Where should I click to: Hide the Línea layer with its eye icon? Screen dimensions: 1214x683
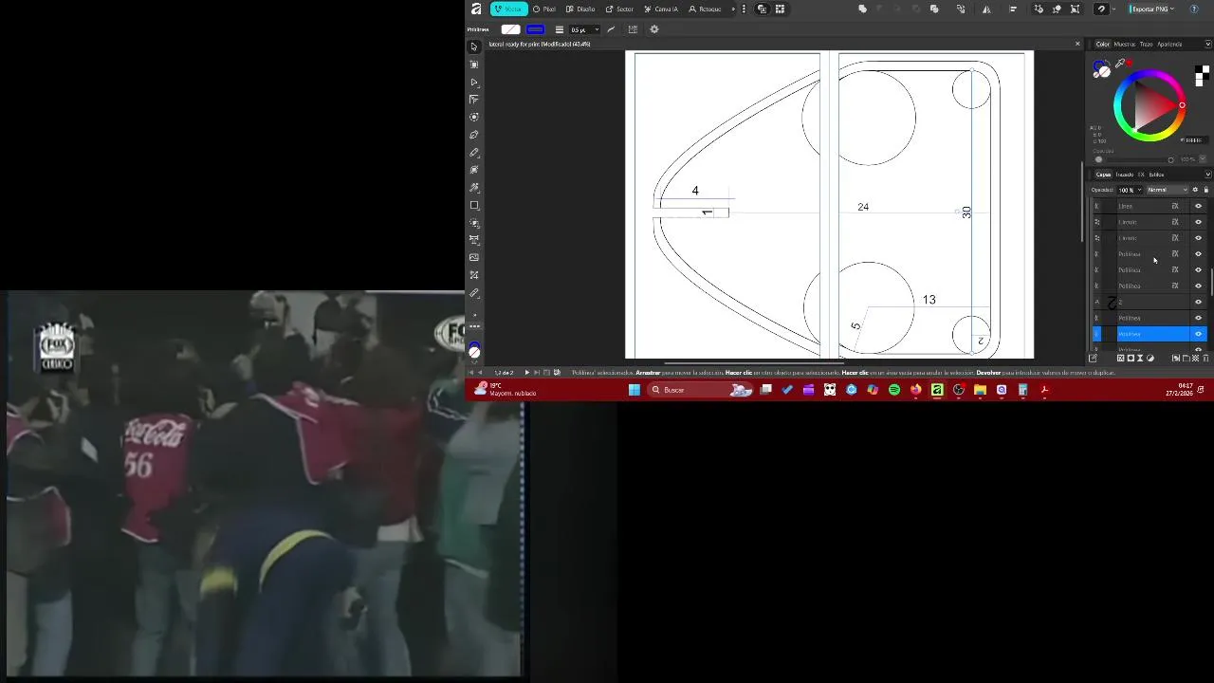1198,206
